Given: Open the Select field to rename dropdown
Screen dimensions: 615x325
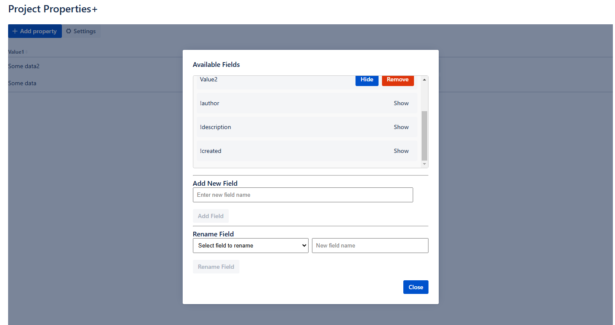Looking at the screenshot, I should click(x=251, y=246).
